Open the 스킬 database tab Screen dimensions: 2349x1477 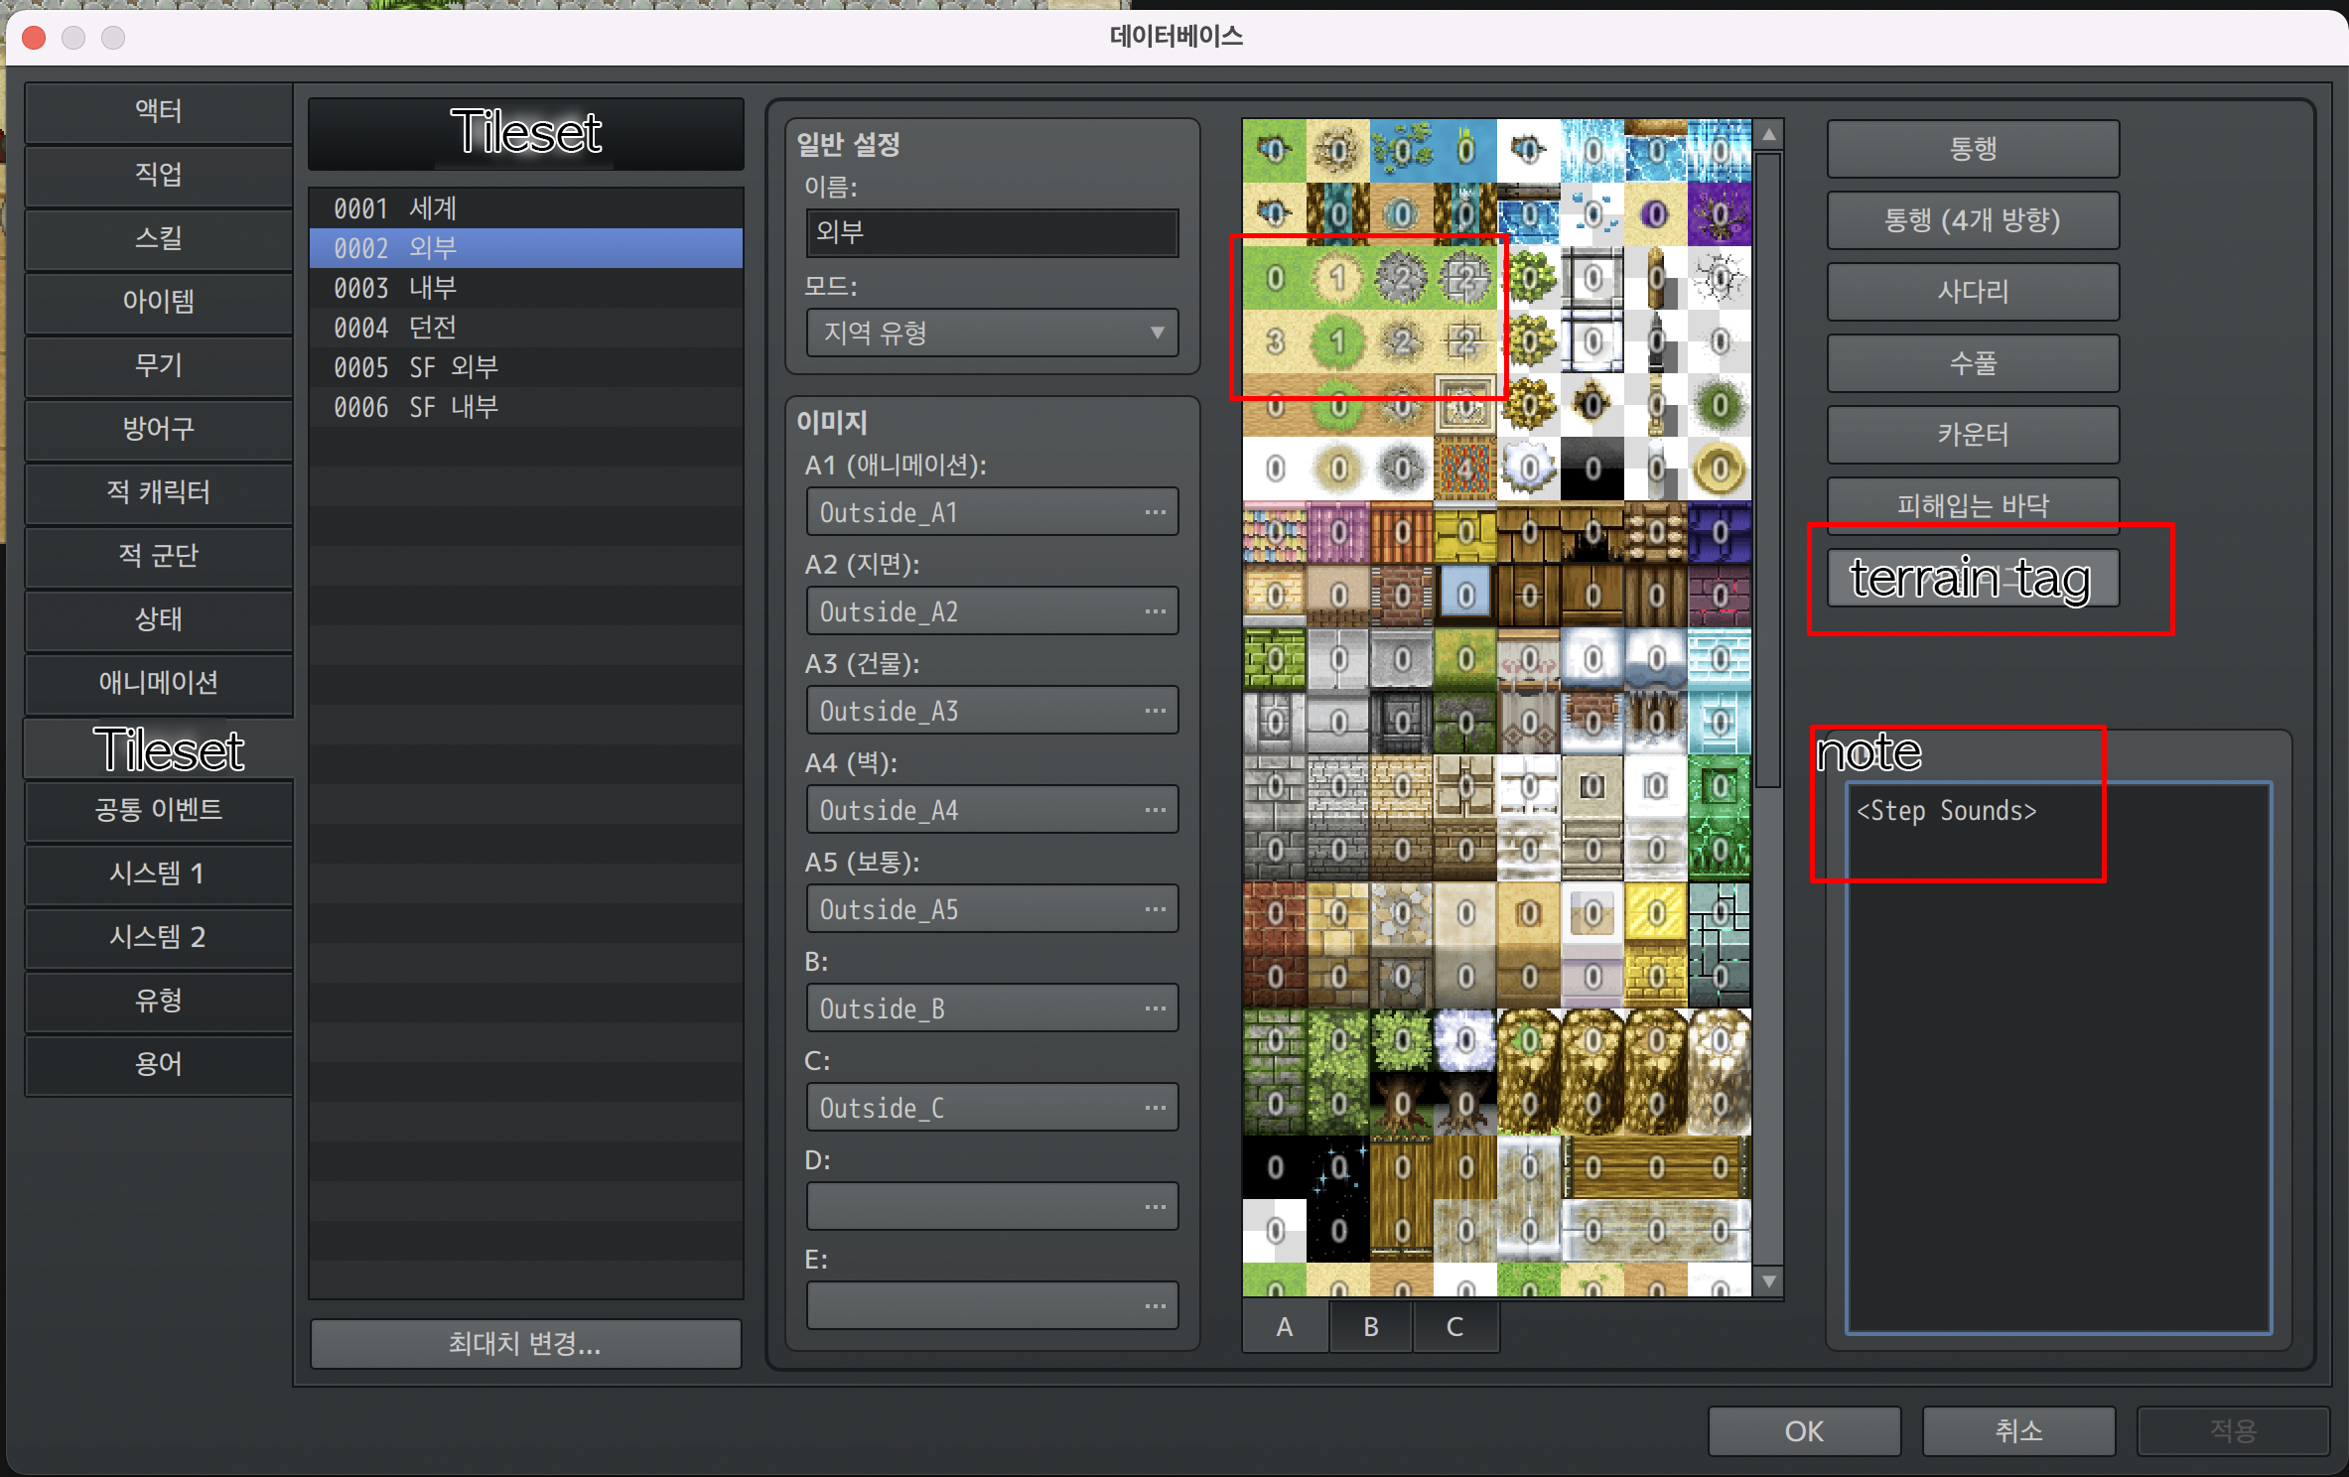click(x=159, y=238)
